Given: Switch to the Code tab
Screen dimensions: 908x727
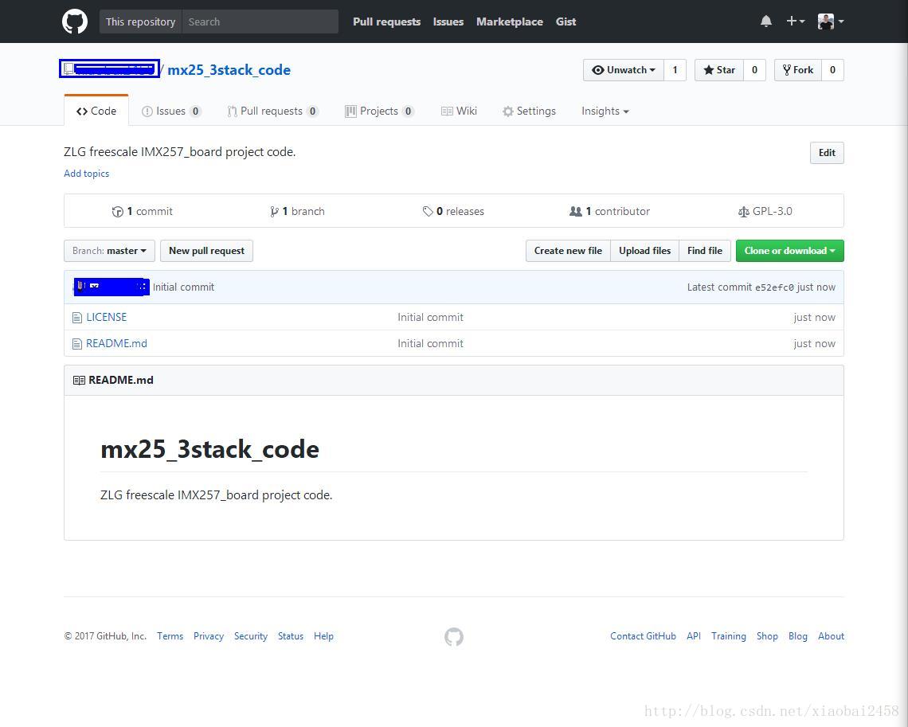Looking at the screenshot, I should pos(96,111).
